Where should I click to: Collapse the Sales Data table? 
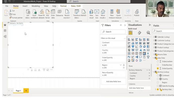154,58
